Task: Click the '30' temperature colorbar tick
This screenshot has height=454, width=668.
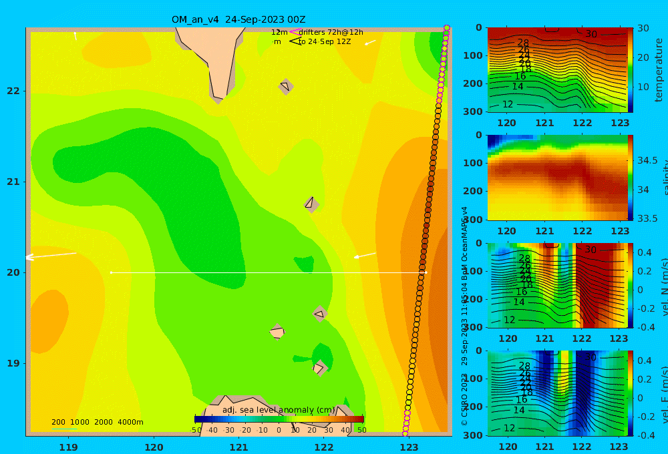Action: coord(643,28)
